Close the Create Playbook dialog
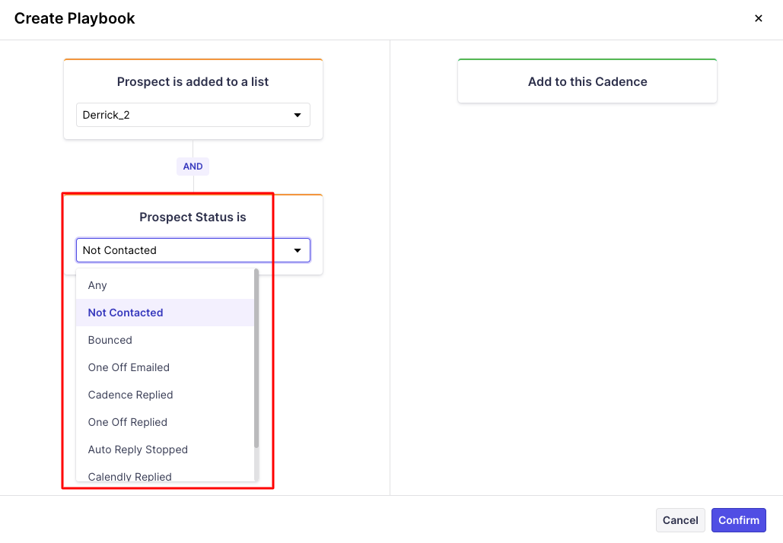The width and height of the screenshot is (783, 543). pos(758,19)
